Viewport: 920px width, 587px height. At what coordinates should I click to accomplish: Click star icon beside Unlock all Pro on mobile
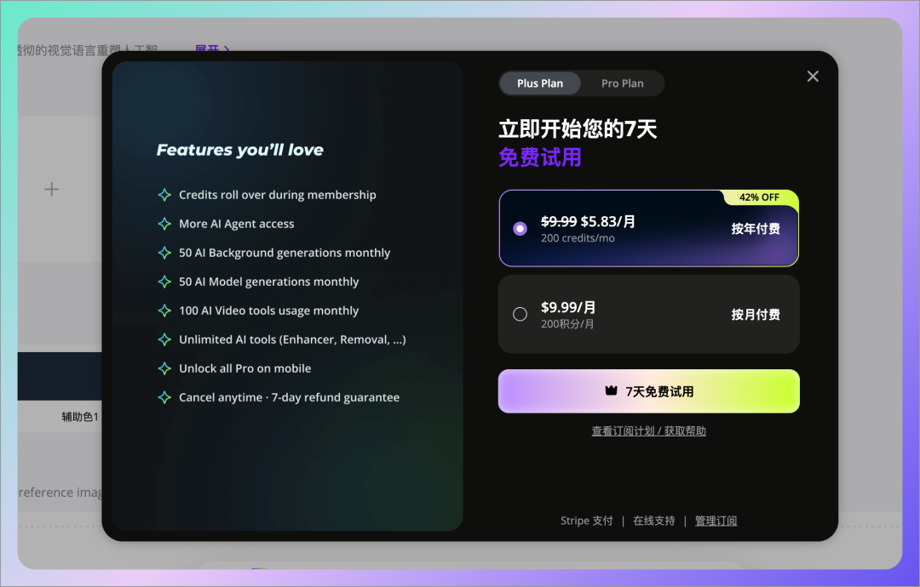coord(164,368)
